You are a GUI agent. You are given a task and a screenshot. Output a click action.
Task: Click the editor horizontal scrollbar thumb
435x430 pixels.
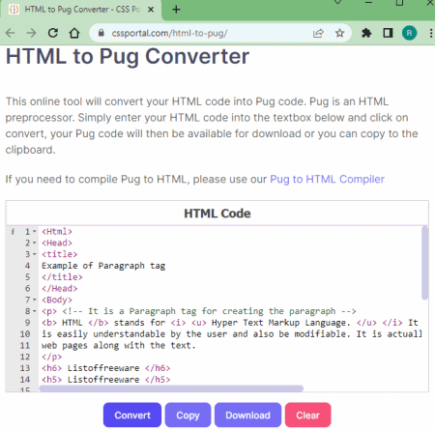tap(171, 388)
